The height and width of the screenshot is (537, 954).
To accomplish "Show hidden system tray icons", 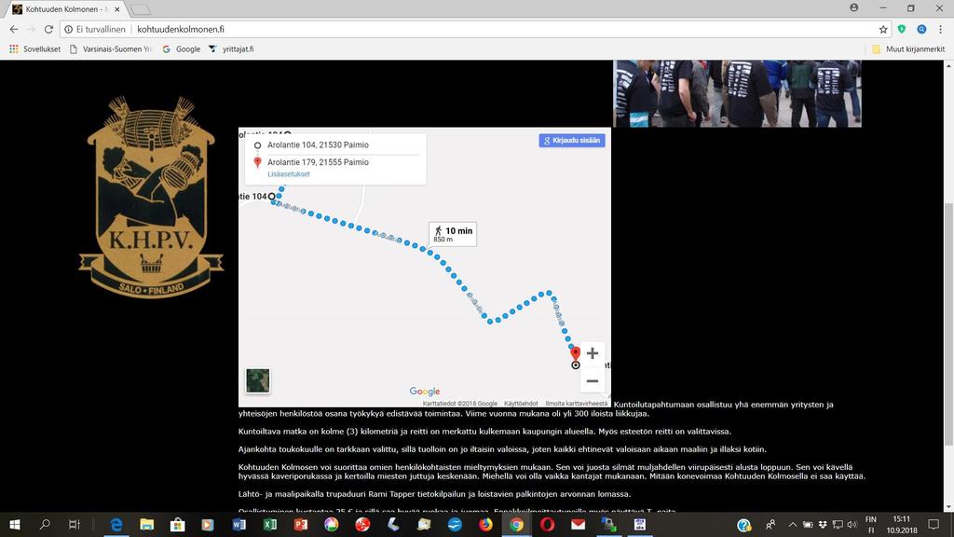I will (x=792, y=524).
